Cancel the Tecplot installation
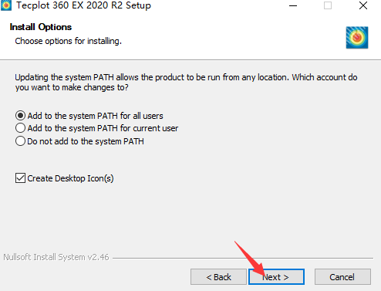The height and width of the screenshot is (291, 381). tap(342, 277)
